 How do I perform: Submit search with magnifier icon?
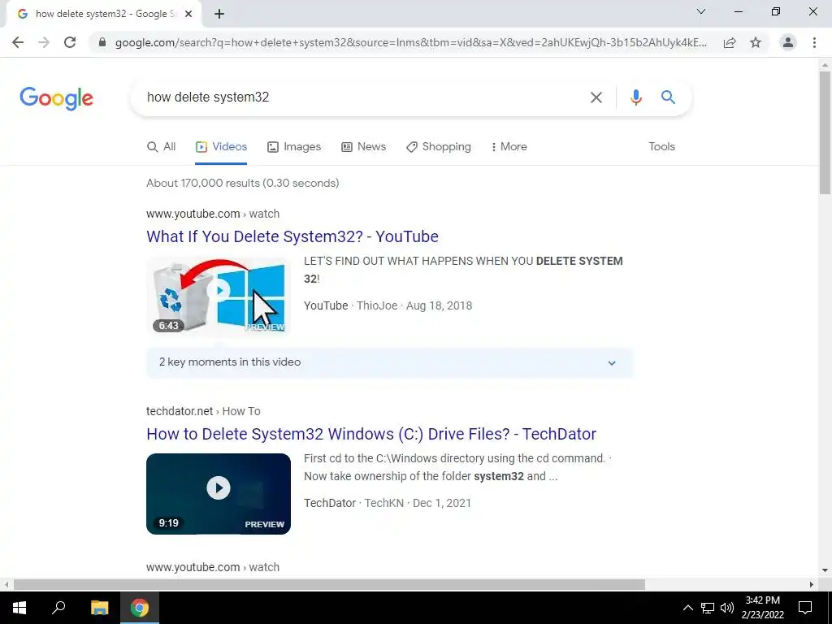[x=668, y=97]
